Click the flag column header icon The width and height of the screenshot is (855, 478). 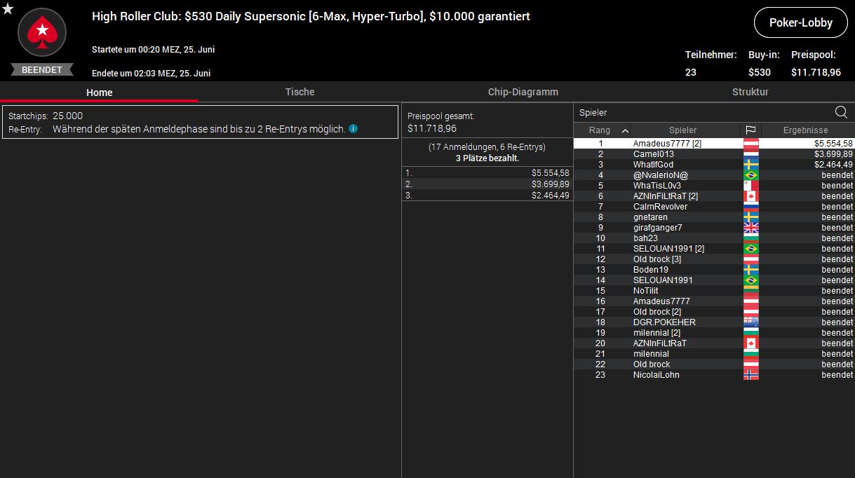point(750,130)
